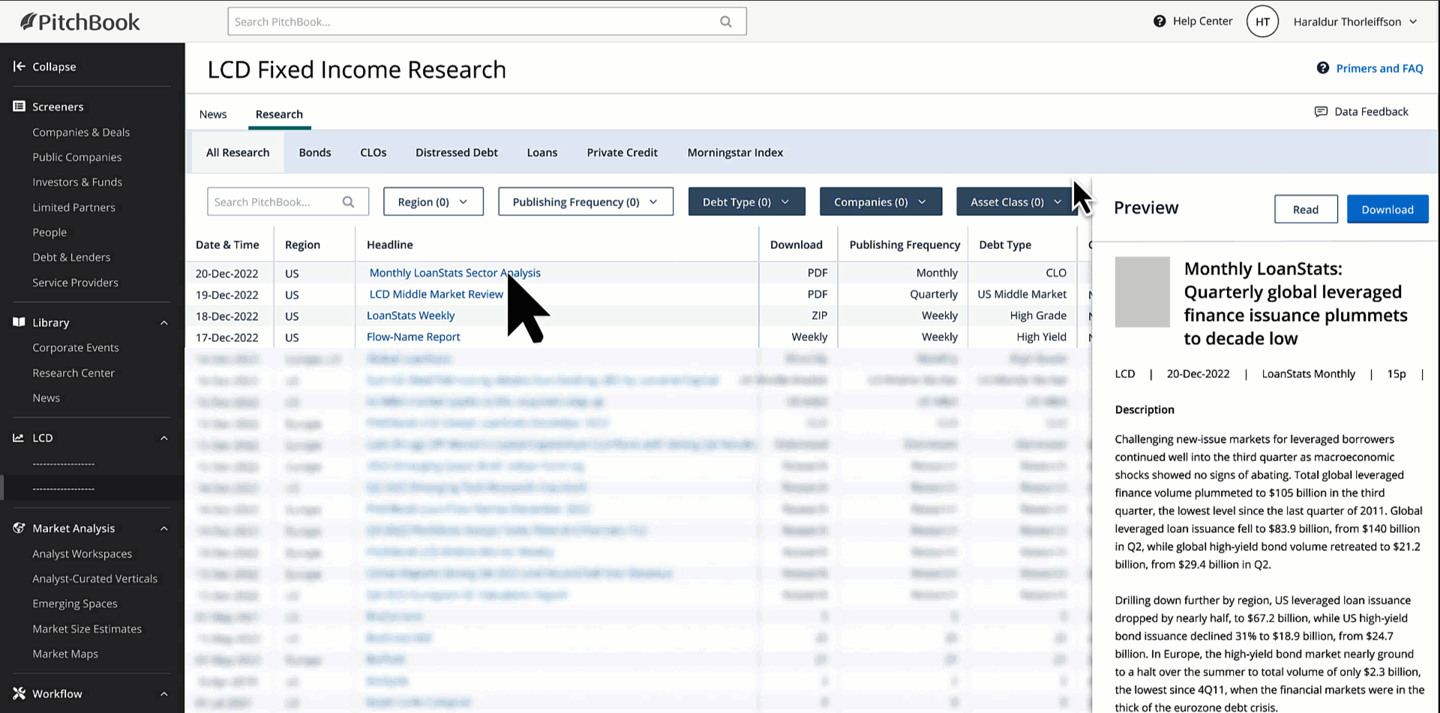
Task: Click the magnifier in research table search
Action: coord(348,202)
